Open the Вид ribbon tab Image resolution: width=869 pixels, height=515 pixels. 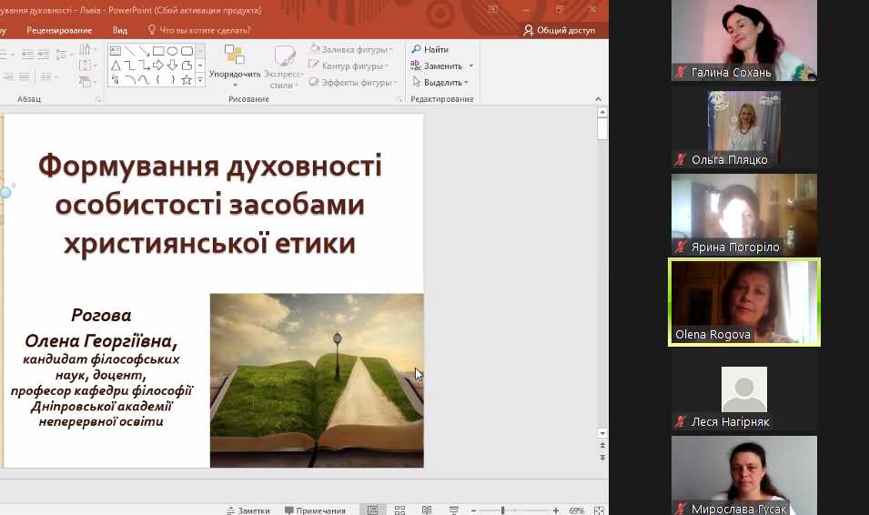click(x=119, y=30)
